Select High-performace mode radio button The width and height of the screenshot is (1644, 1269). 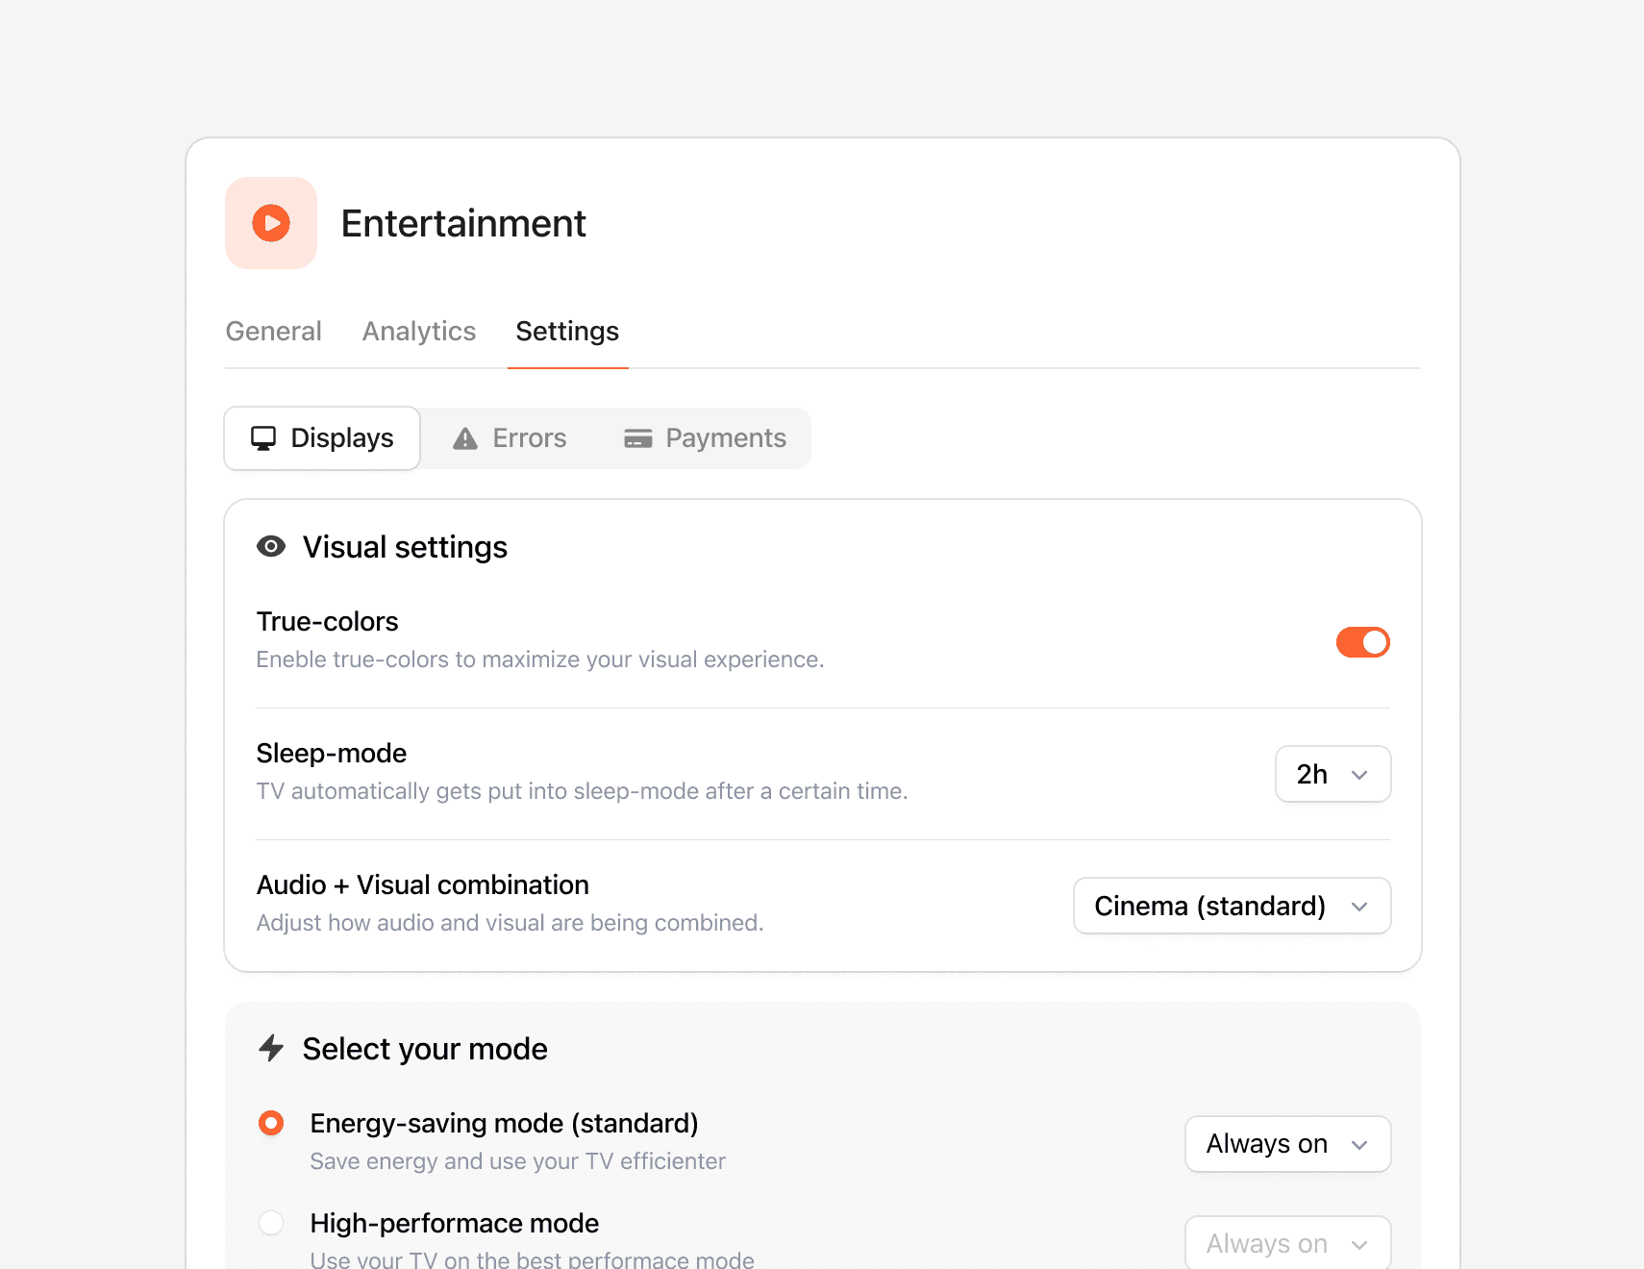271,1223
